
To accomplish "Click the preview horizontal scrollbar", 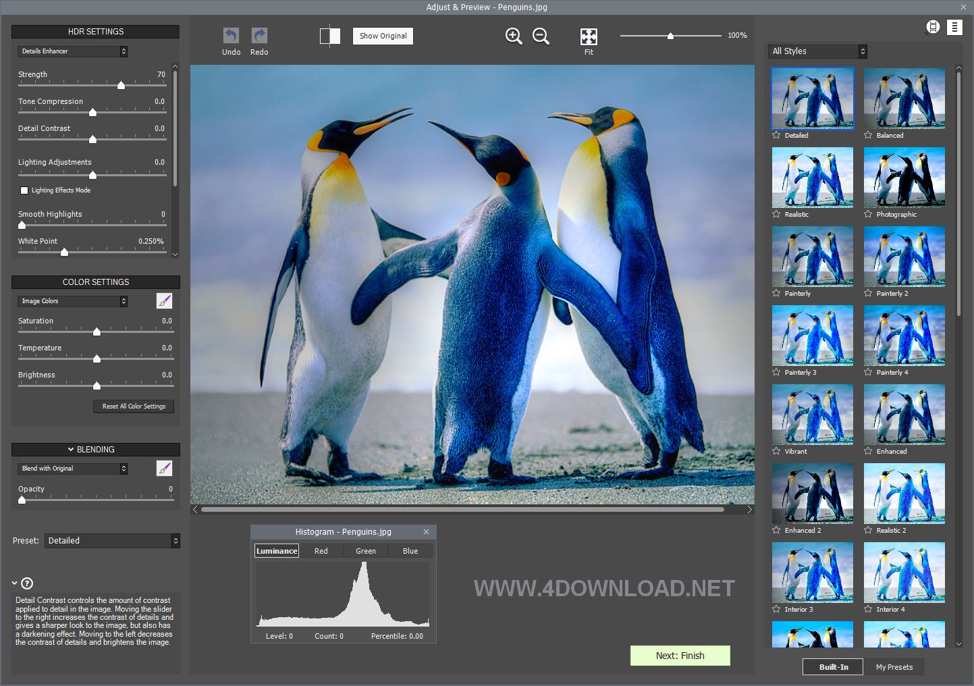I will (463, 510).
